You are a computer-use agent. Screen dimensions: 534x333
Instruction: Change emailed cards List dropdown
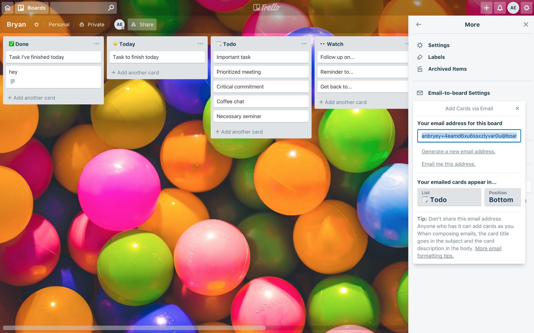pyautogui.click(x=449, y=197)
